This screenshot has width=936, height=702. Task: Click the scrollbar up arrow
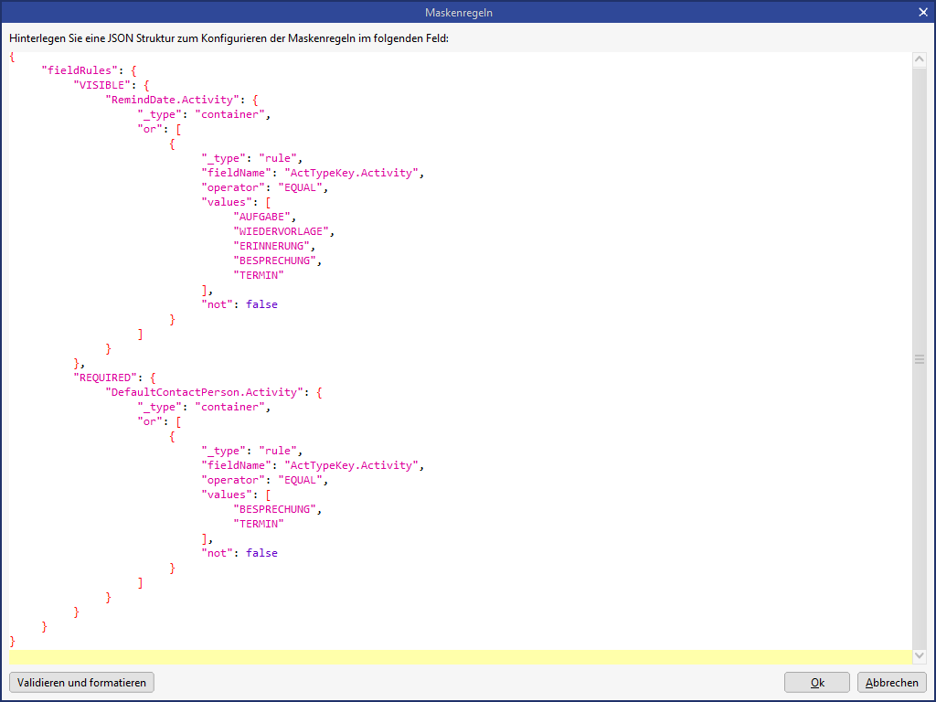[919, 59]
